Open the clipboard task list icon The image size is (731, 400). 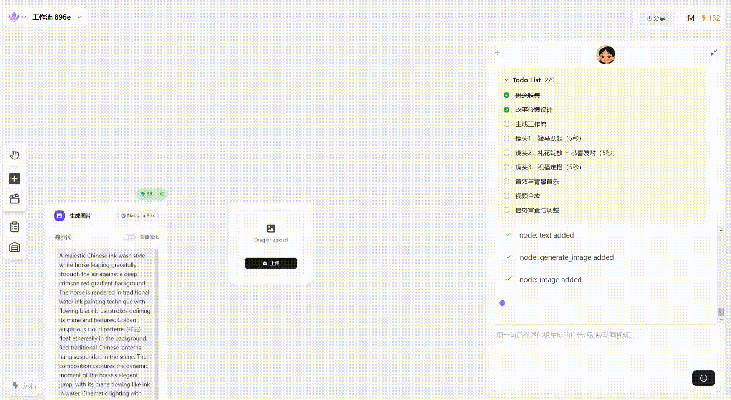coord(15,227)
